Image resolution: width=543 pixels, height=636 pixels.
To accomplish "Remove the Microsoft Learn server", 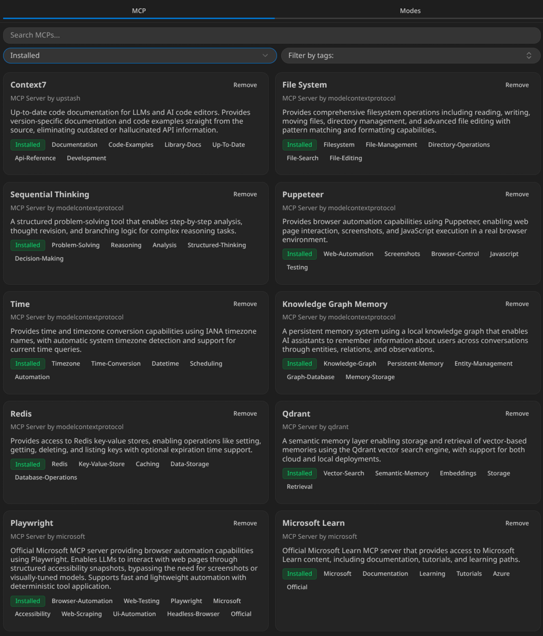I will click(x=517, y=523).
